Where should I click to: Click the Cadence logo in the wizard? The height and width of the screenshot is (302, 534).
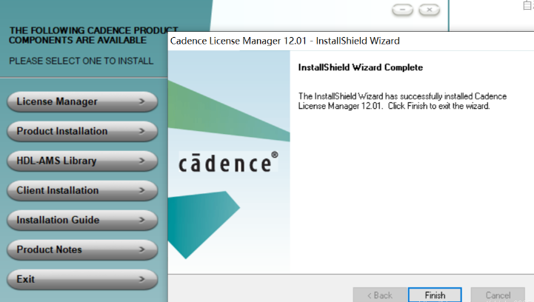pos(229,163)
